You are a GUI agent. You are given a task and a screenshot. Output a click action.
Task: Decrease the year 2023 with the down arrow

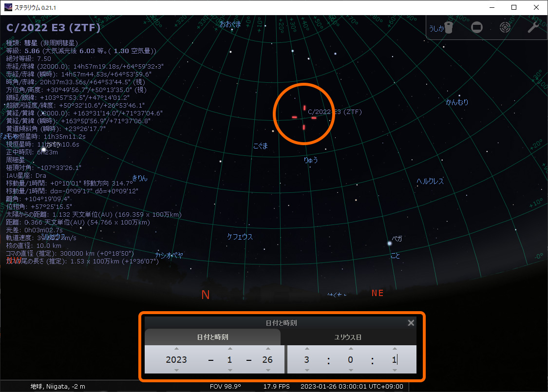point(176,370)
